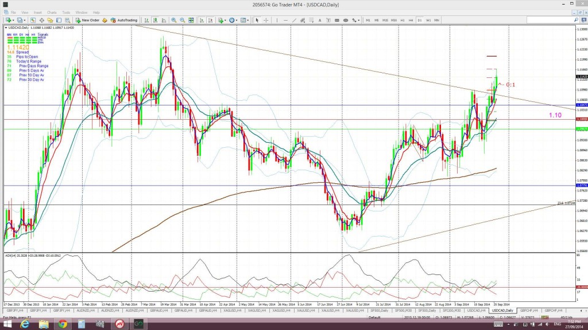This screenshot has width=588, height=330.
Task: Open the Data Window crosshair icon
Action: tap(41, 20)
